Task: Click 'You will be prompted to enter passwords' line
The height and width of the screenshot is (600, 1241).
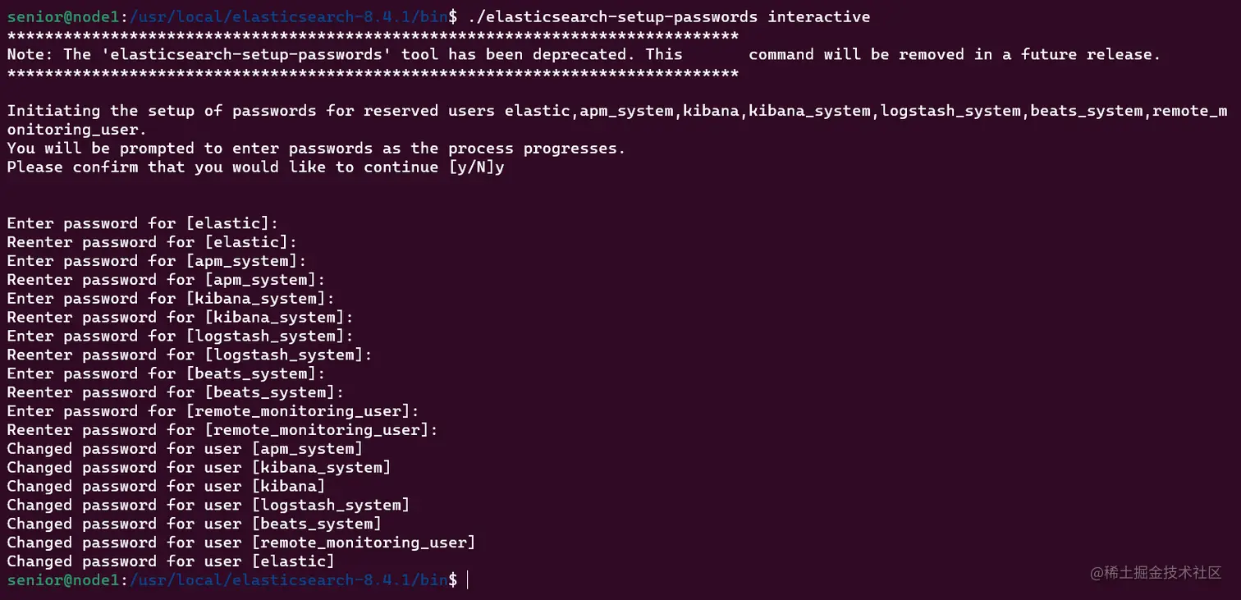Action: click(316, 148)
